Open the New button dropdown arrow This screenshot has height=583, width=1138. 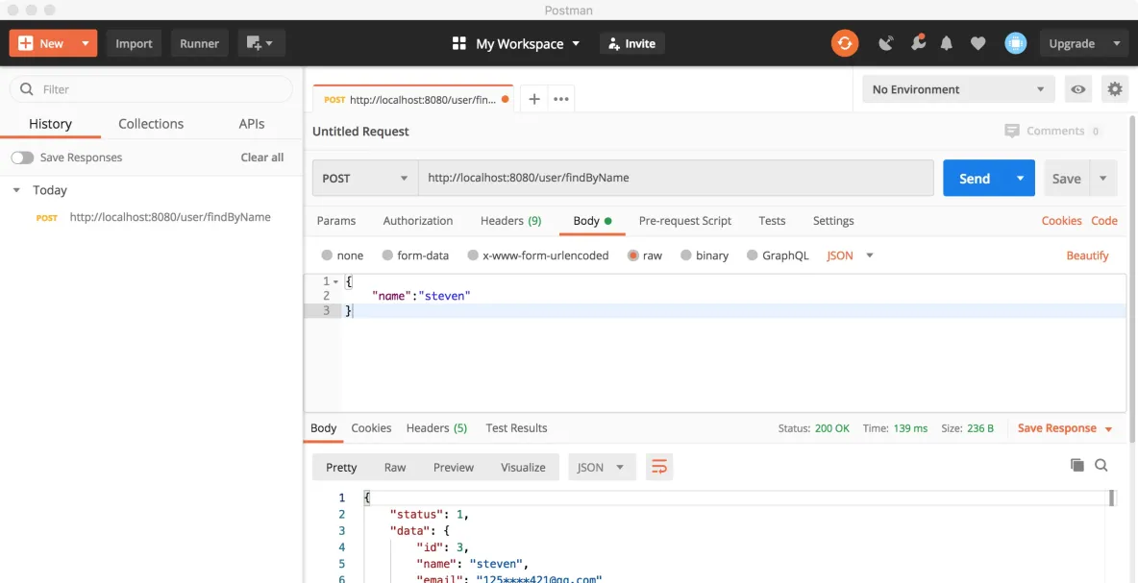pyautogui.click(x=86, y=43)
